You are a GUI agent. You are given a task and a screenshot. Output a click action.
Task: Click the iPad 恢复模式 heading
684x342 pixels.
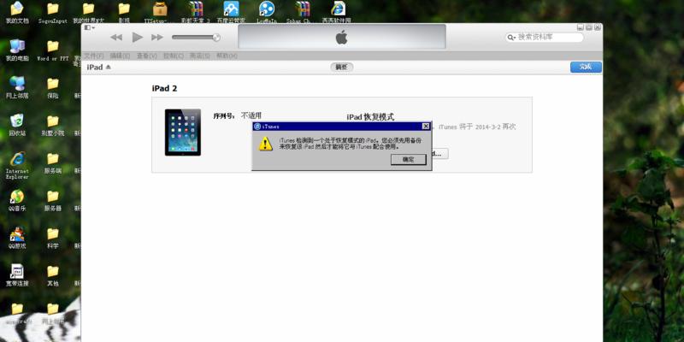click(x=370, y=117)
